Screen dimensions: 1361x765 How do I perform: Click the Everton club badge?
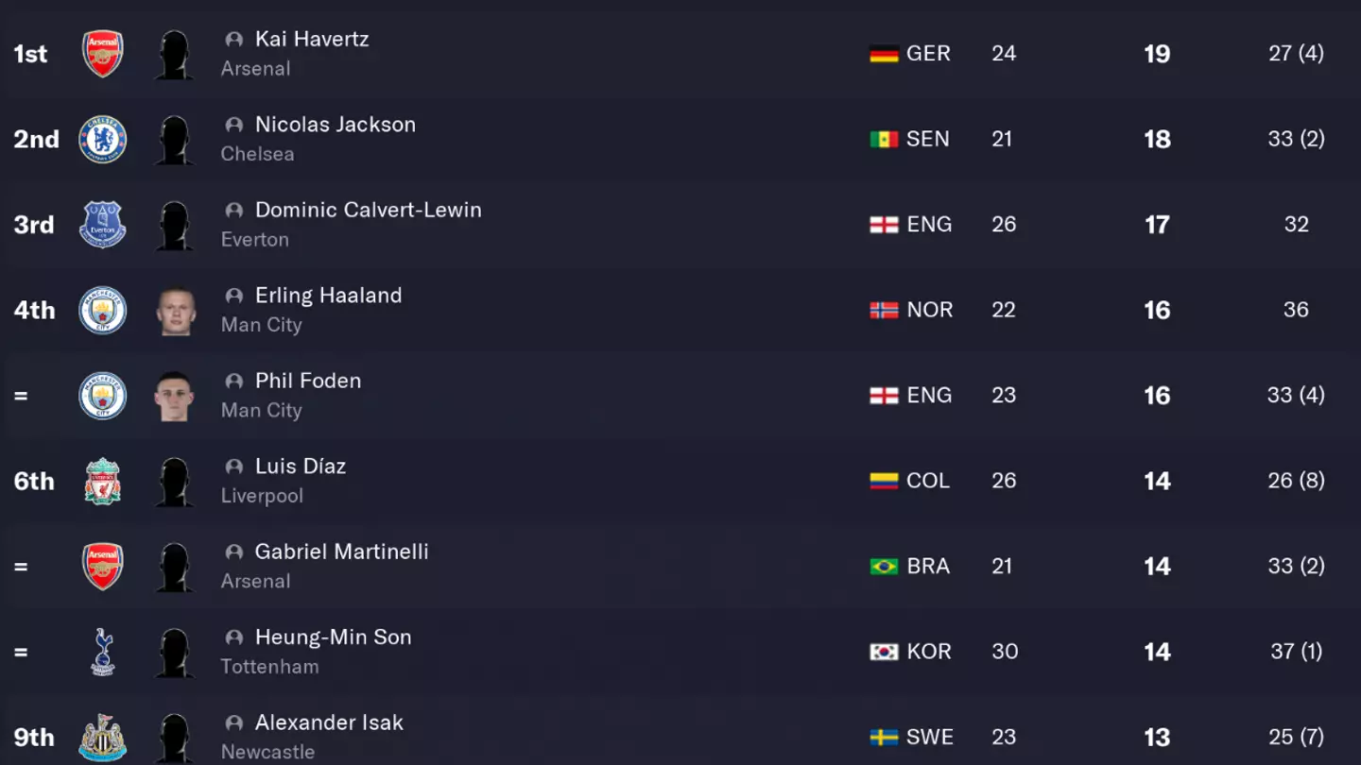pyautogui.click(x=102, y=225)
